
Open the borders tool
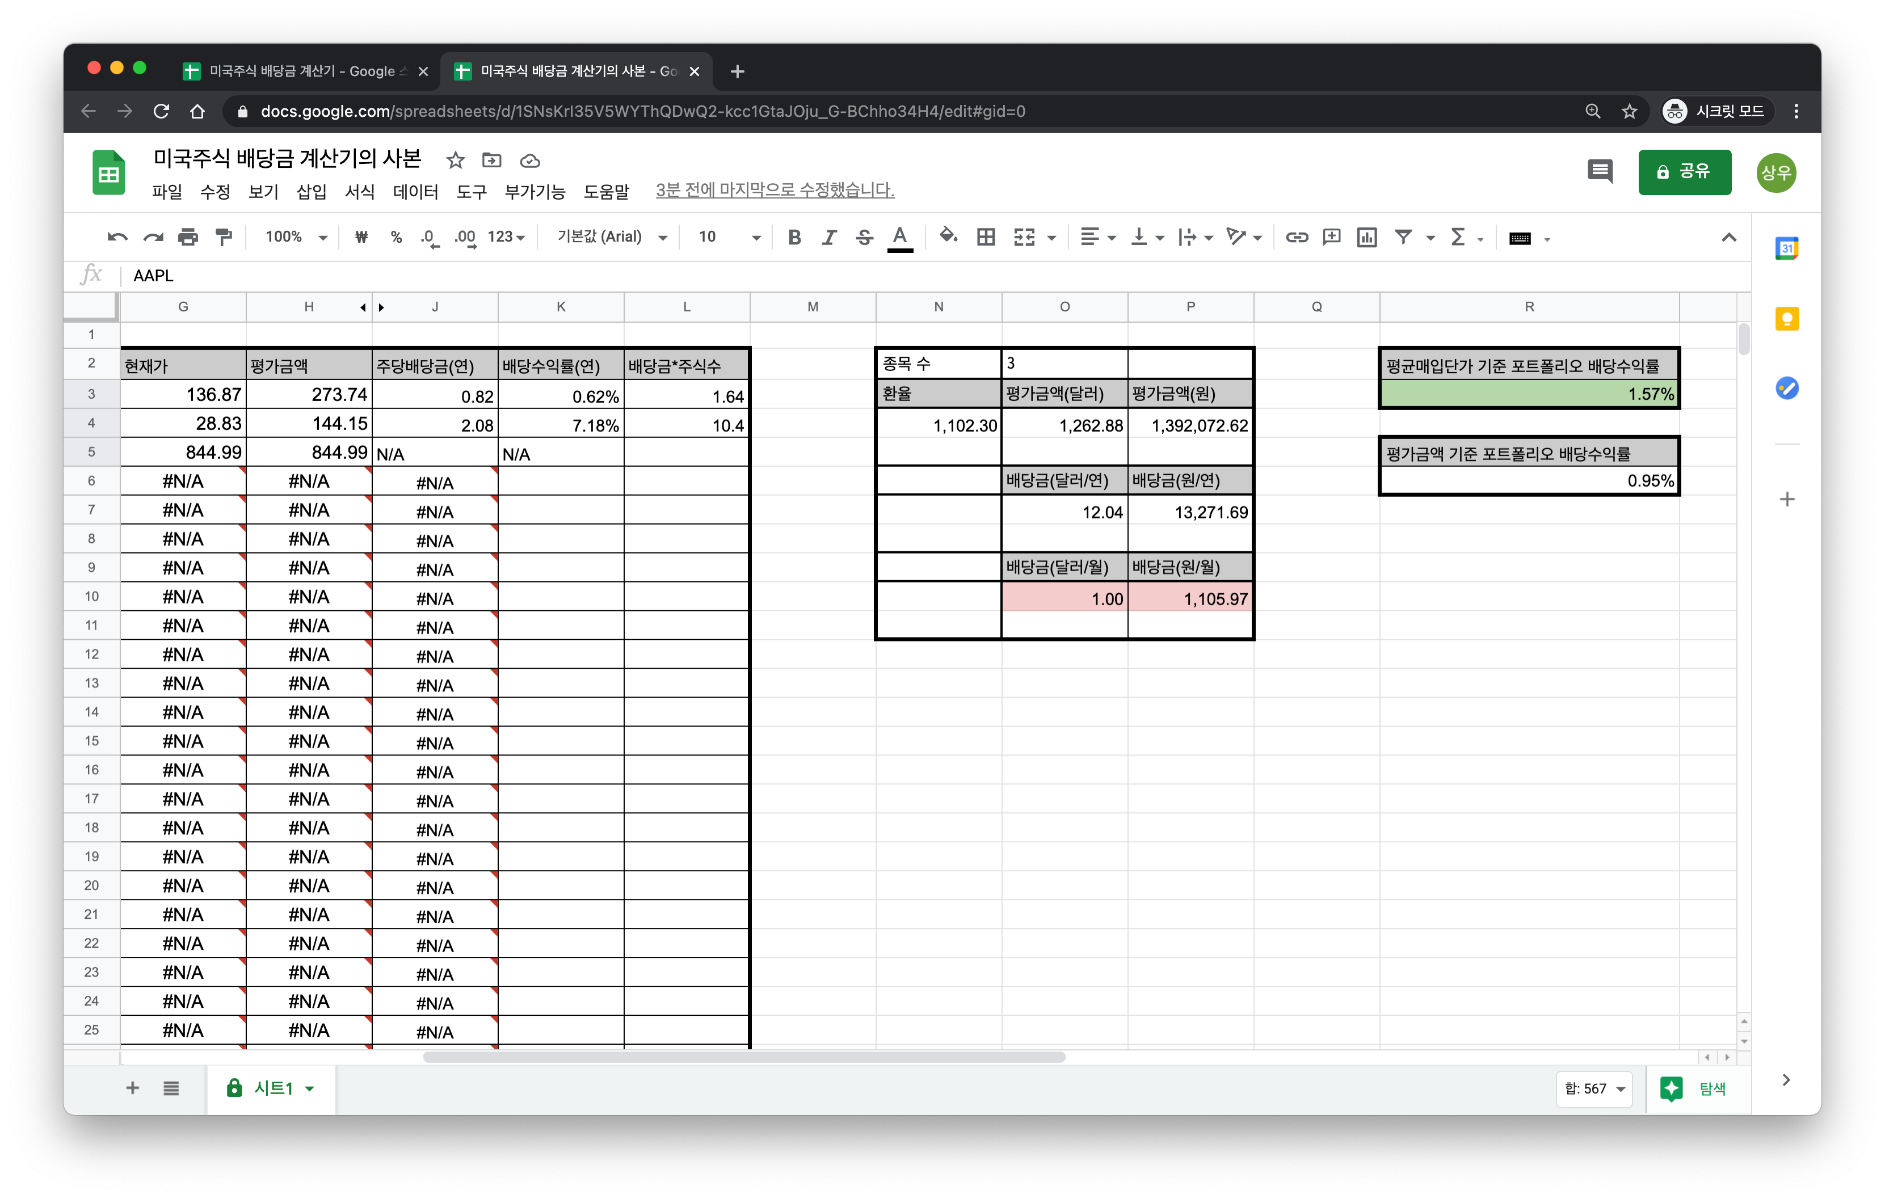click(x=986, y=237)
